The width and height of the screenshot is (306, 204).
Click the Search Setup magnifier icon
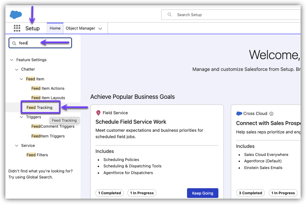170,15
